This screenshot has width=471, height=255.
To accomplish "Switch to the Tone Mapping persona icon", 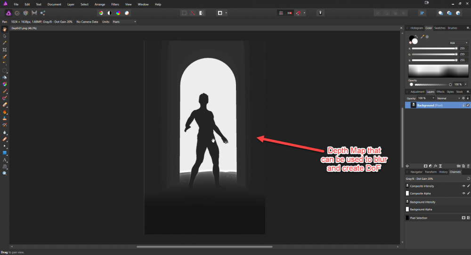I will (x=34, y=13).
